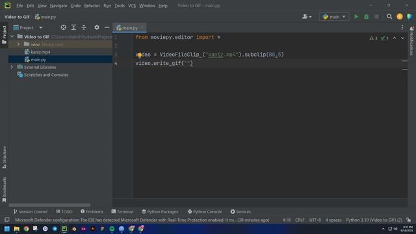Viewport: 416px width, 234px height.
Task: Click the intention lightbulb in editor
Action: [x=140, y=55]
